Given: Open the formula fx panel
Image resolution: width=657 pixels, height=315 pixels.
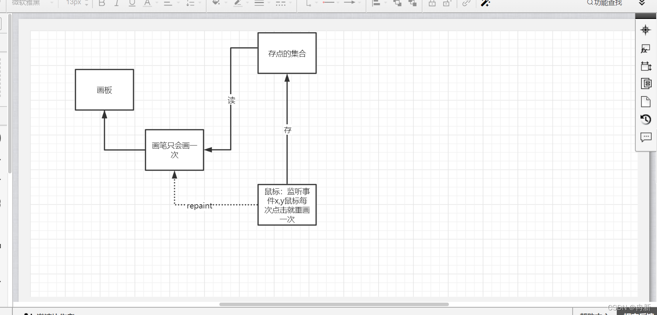Looking at the screenshot, I should pyautogui.click(x=645, y=49).
